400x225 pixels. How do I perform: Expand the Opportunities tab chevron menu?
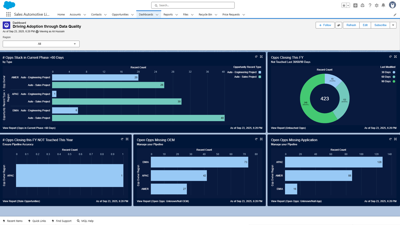[132, 15]
